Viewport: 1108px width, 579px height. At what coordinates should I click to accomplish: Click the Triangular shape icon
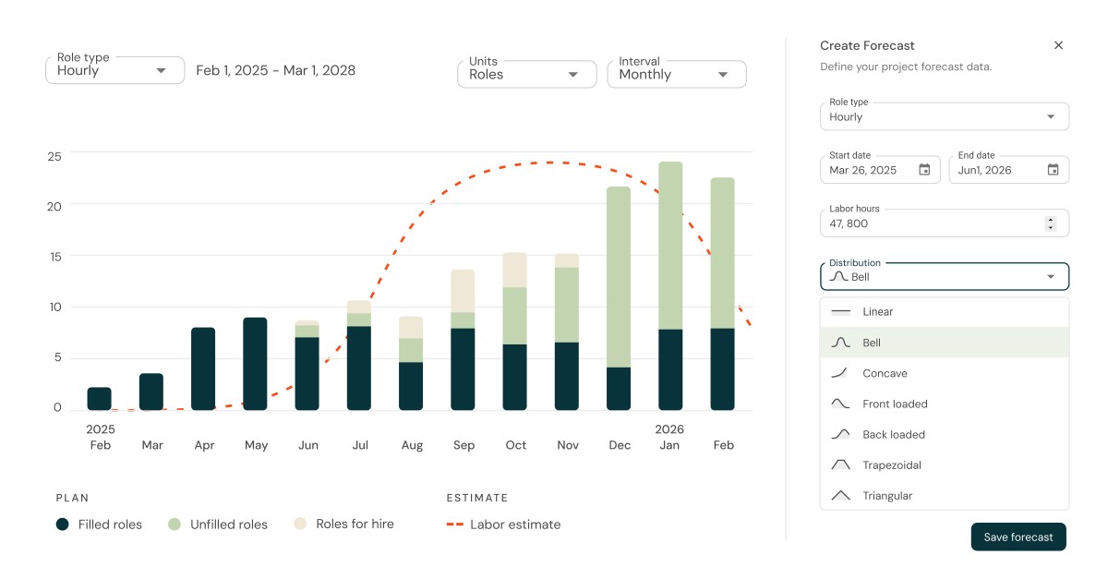point(840,496)
